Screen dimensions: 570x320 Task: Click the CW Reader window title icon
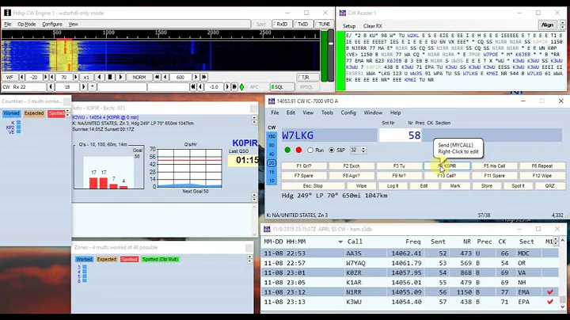342,13
